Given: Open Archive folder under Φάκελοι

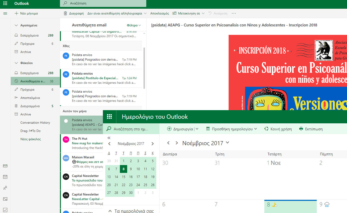Looking at the screenshot, I should tap(35, 114).
